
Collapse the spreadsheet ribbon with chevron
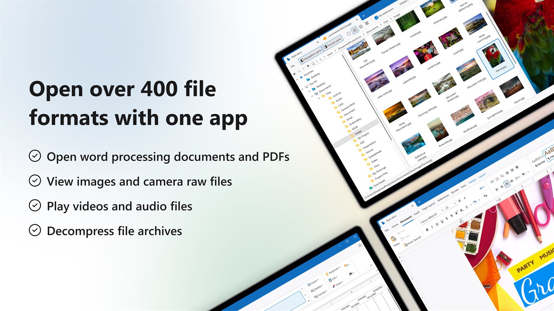(x=371, y=265)
